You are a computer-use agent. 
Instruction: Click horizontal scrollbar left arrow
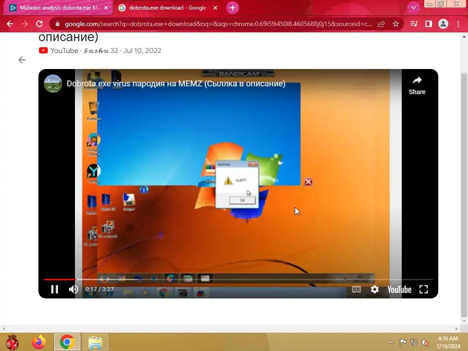(x=3, y=329)
